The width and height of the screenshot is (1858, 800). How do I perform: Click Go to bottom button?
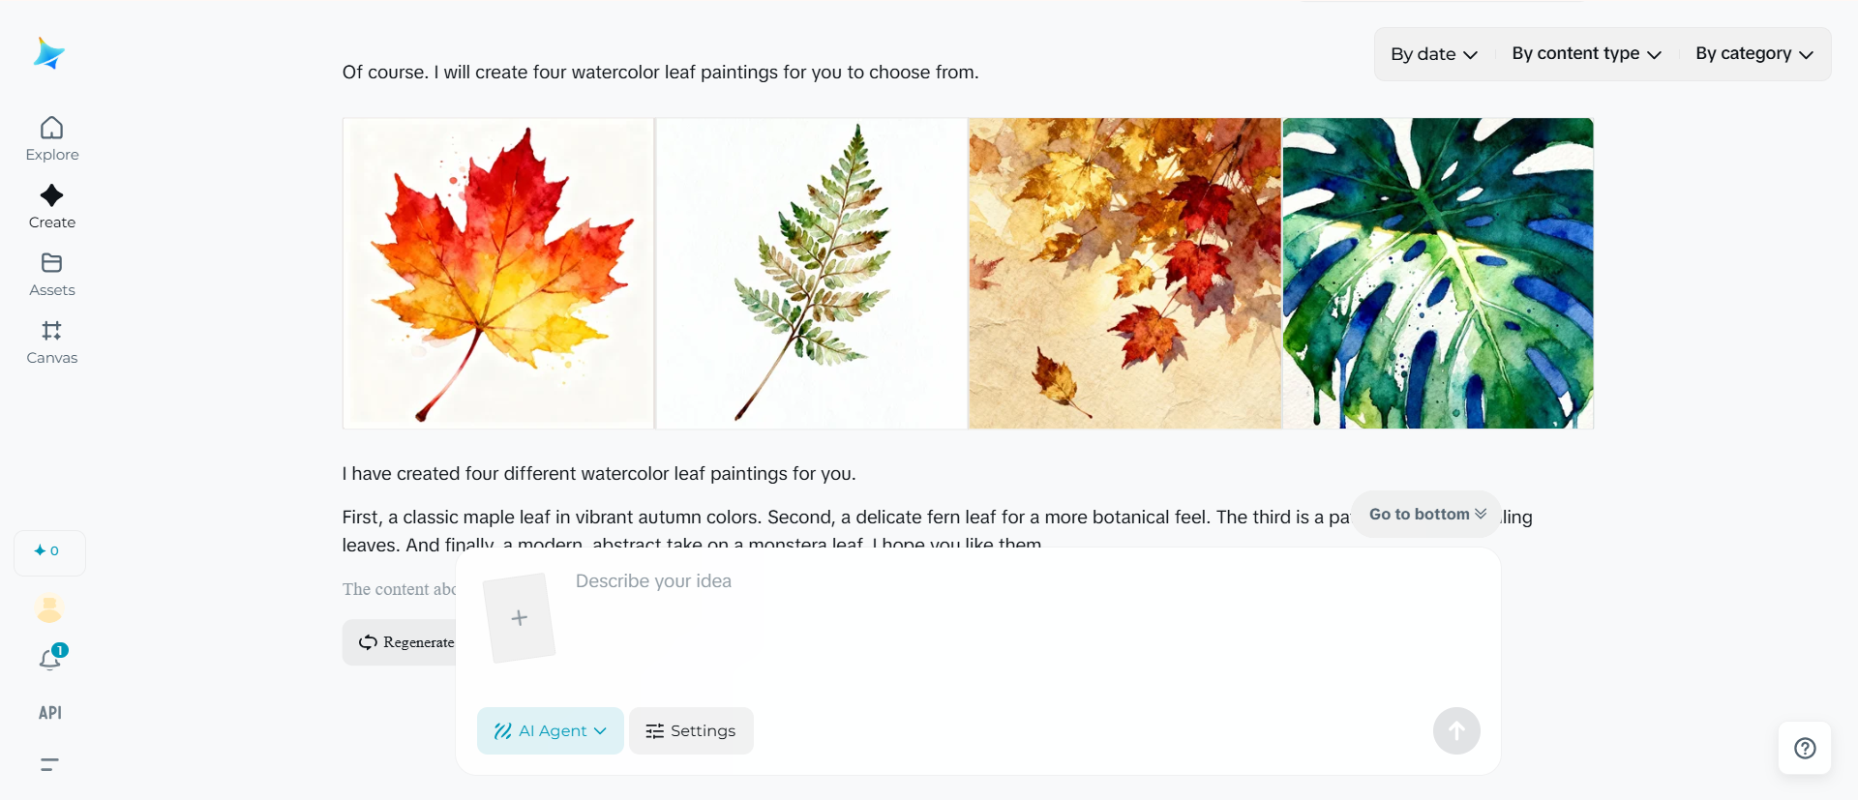(1426, 515)
